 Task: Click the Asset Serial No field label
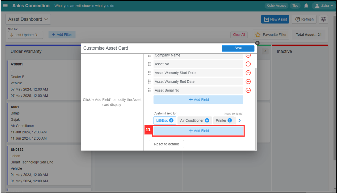coord(167,90)
